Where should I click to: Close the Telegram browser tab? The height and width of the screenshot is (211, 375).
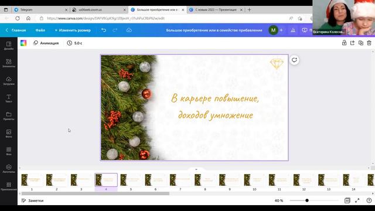pos(66,10)
